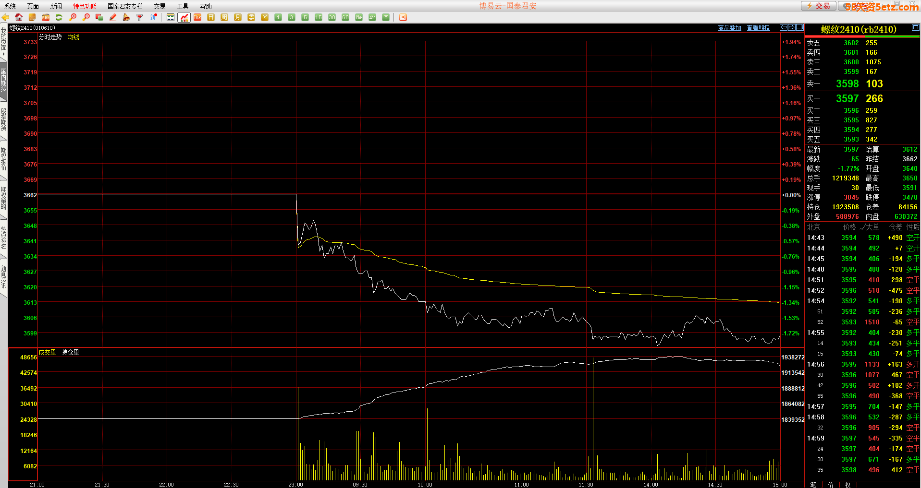Open the 工具 menu

[x=183, y=6]
